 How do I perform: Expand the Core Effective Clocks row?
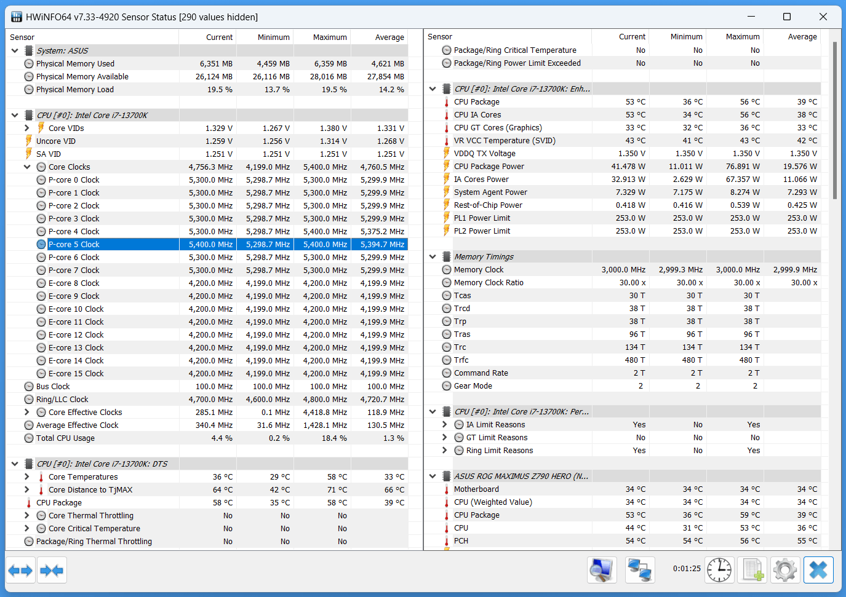[27, 412]
